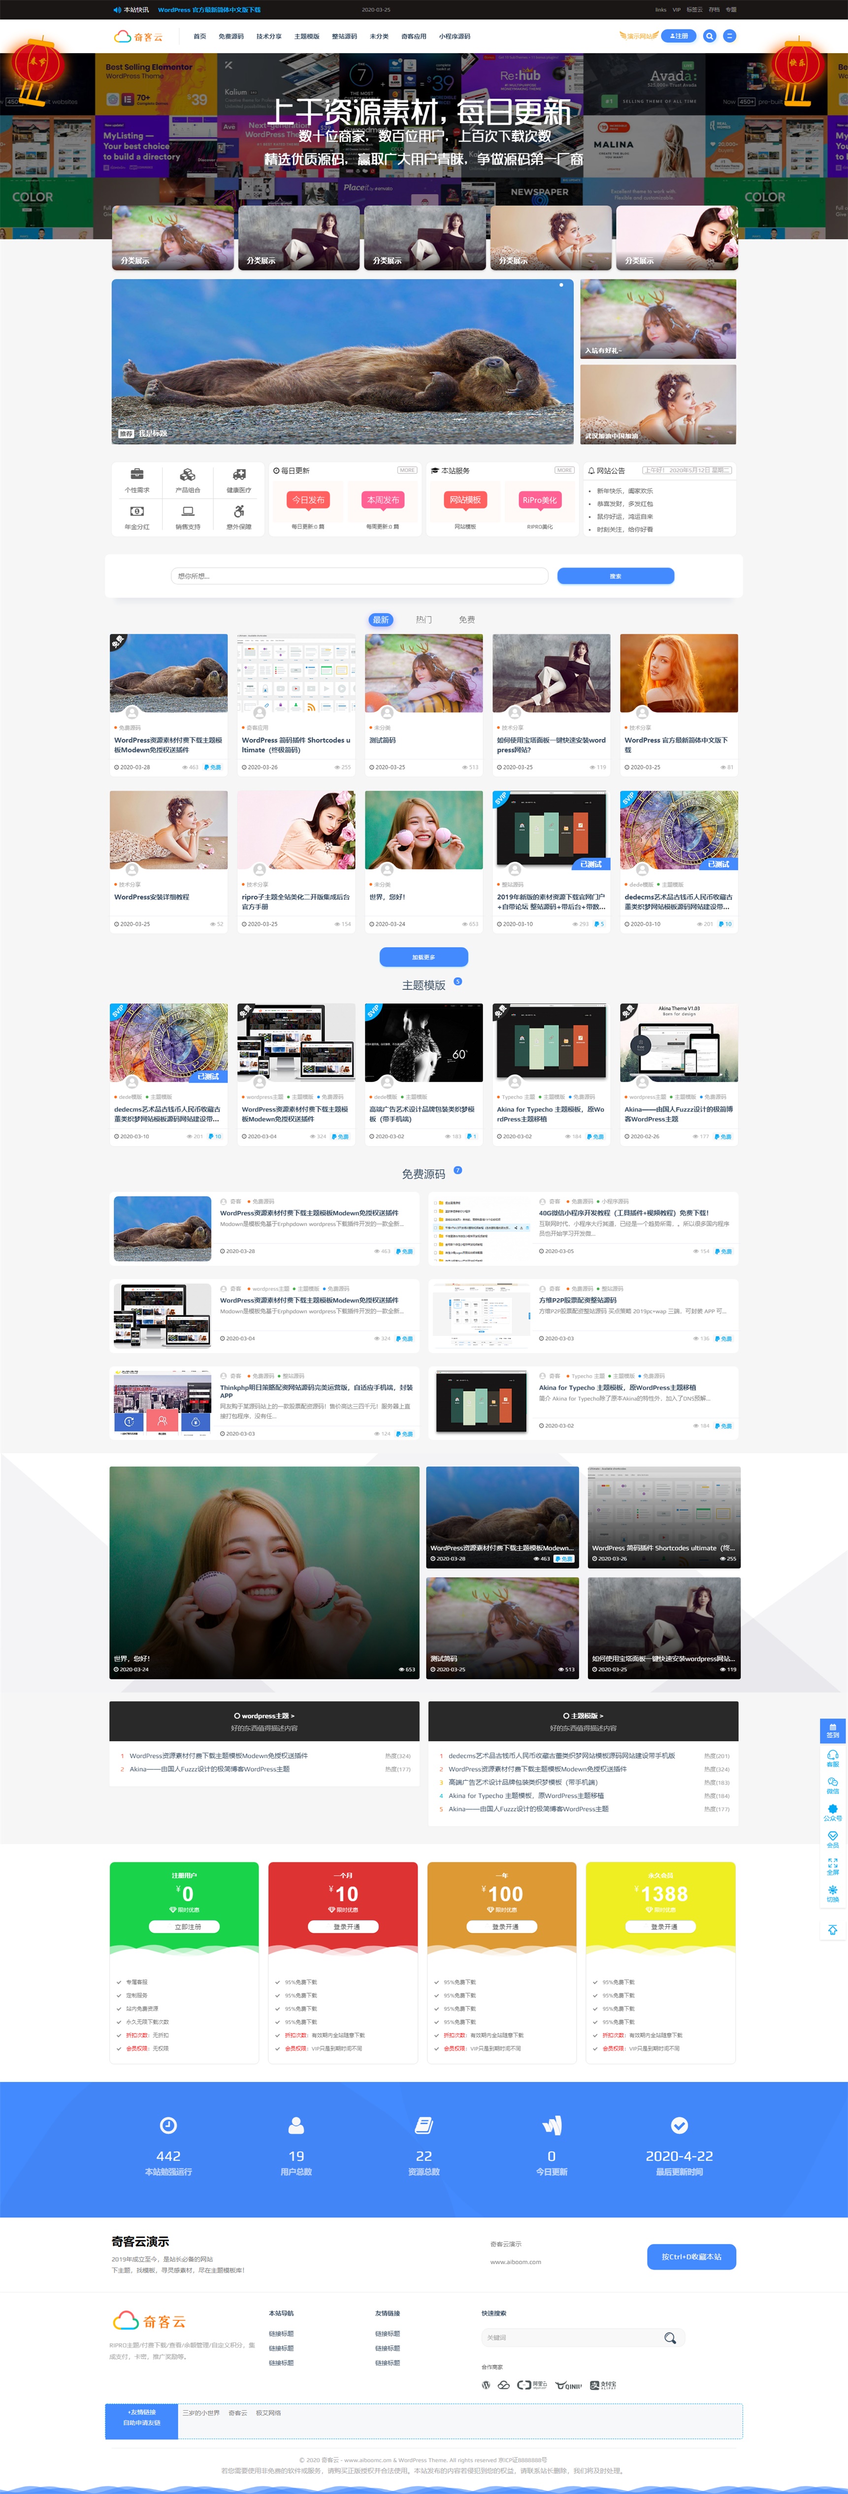Click the 新年快乐，阖家欢乐 announcement line
848x2494 pixels.
(624, 491)
